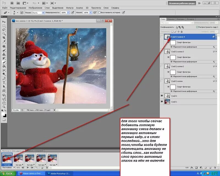The width and height of the screenshot is (220, 176).
Task: Click foreground color swatch
Action: coord(3,114)
